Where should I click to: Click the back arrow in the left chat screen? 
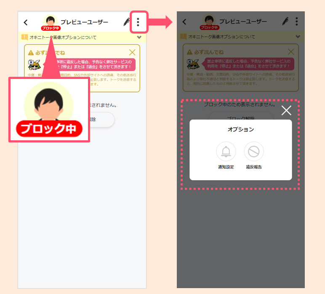26,22
